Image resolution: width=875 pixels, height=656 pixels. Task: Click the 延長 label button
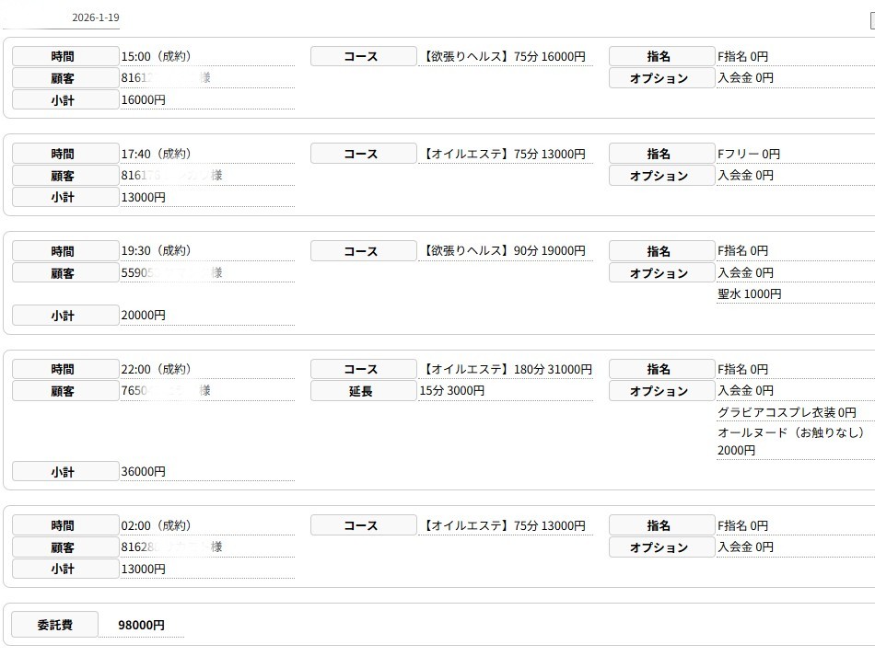(363, 391)
